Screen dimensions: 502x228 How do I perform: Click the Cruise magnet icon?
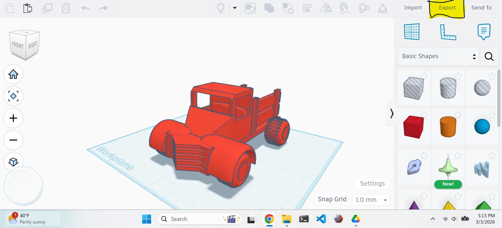[345, 8]
